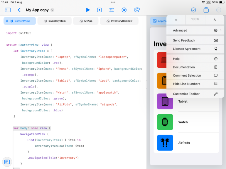226x169 pixels.
Task: Click the "laptopcomputer" string in code
Action: (x=113, y=57)
